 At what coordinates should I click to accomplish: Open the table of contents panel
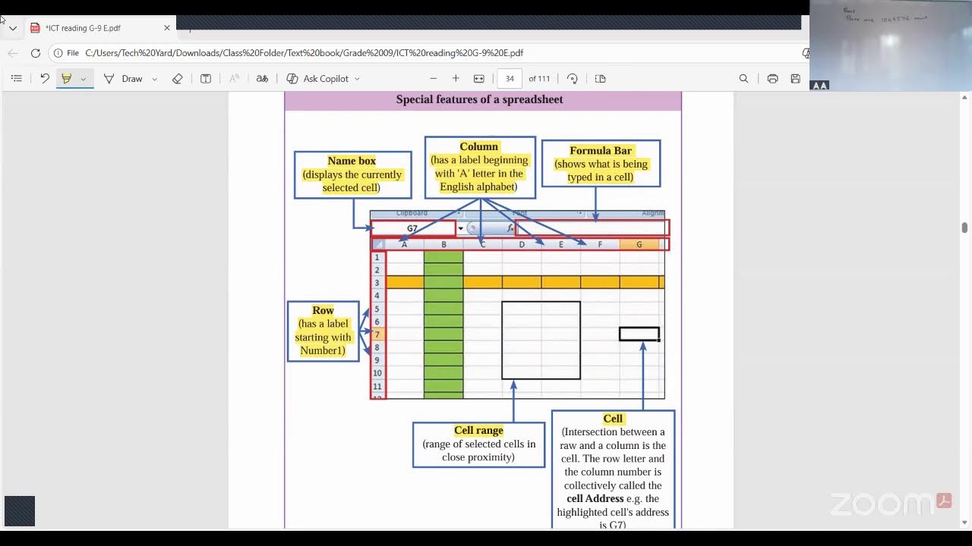(16, 78)
